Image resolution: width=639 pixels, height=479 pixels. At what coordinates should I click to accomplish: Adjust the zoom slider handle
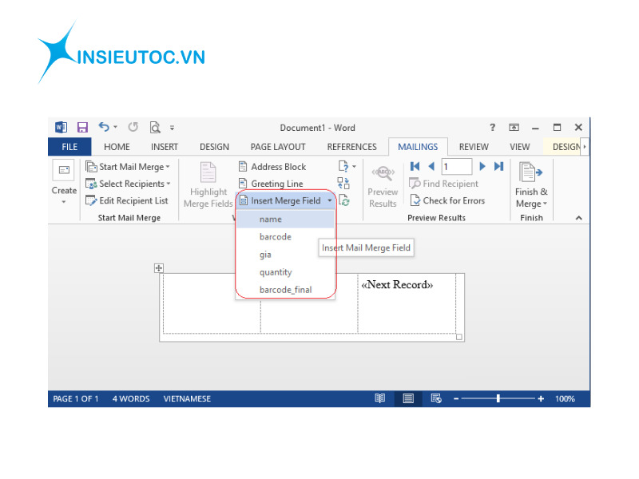[x=498, y=398]
